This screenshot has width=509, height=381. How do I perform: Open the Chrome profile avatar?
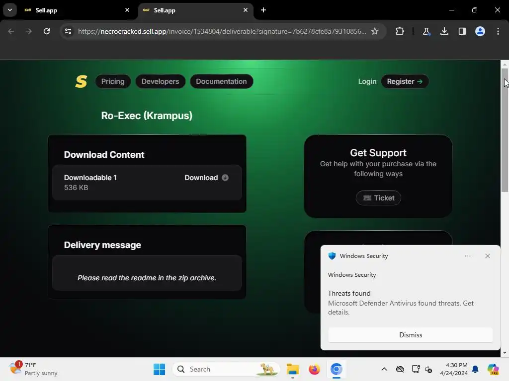[x=480, y=31]
